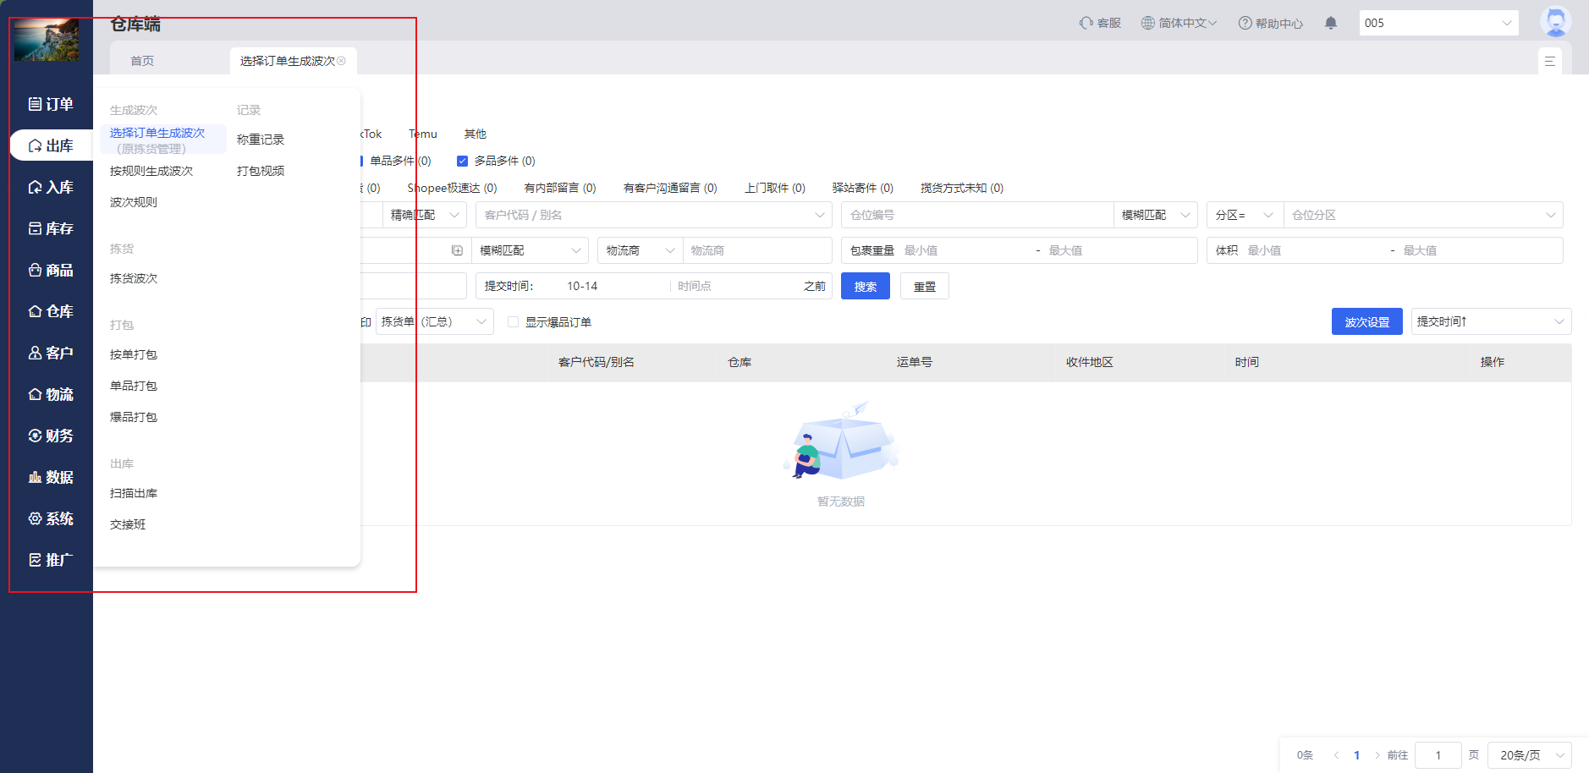The image size is (1589, 773).
Task: Open the 系统 settings sidebar section
Action: (x=51, y=518)
